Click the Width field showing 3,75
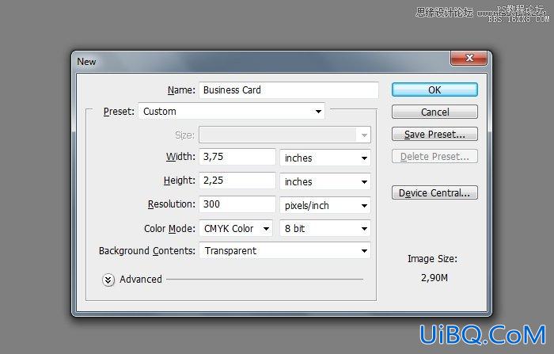This screenshot has width=554, height=354. (x=237, y=157)
